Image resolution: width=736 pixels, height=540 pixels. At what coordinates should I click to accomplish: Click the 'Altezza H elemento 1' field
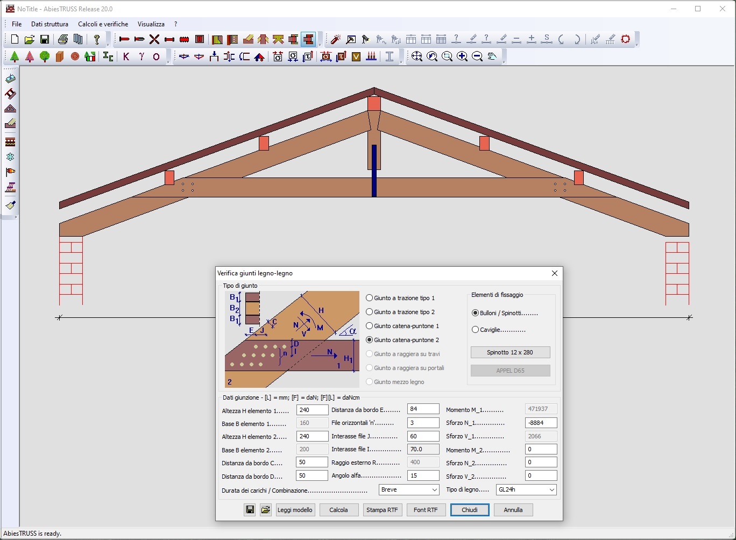pos(312,410)
